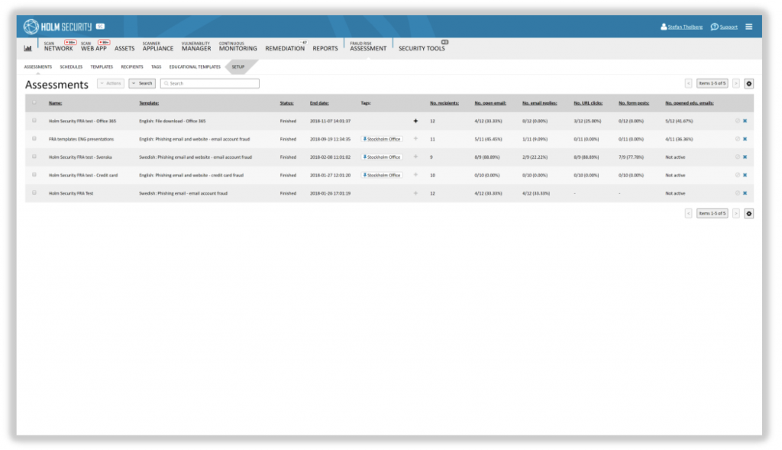The width and height of the screenshot is (782, 450).
Task: Expand the Actions dropdown
Action: 111,83
